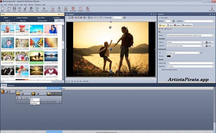Collapse the Chapter track in the timeline
The image size is (216, 133).
coord(17,90)
